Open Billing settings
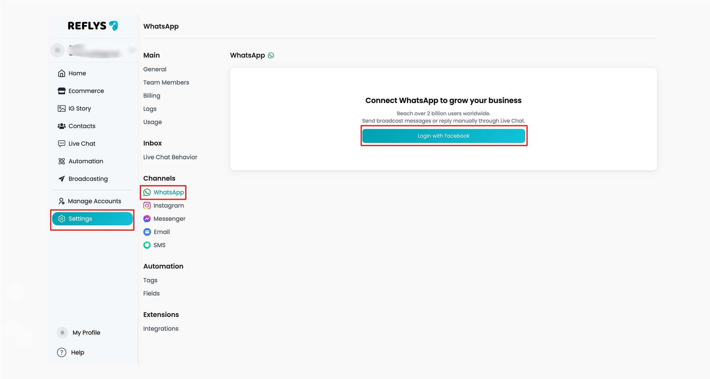Image resolution: width=710 pixels, height=379 pixels. click(x=152, y=96)
